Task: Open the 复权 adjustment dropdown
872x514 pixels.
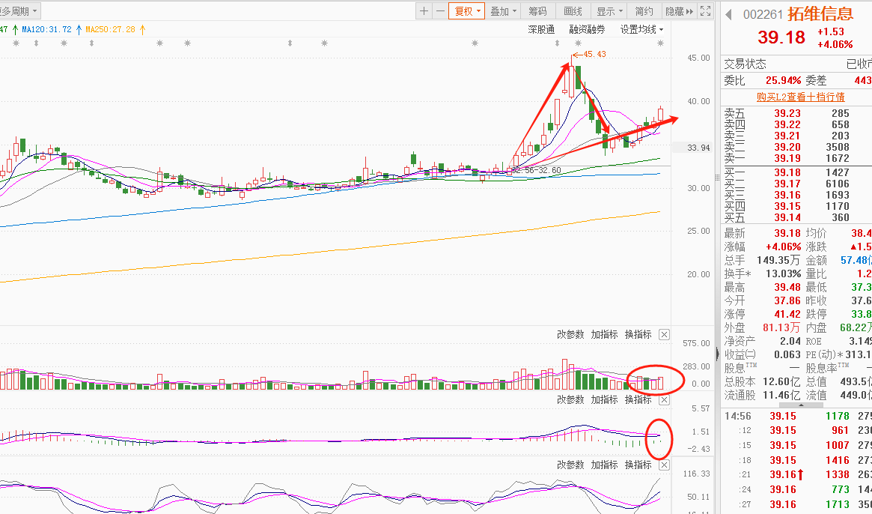Action: click(x=466, y=11)
